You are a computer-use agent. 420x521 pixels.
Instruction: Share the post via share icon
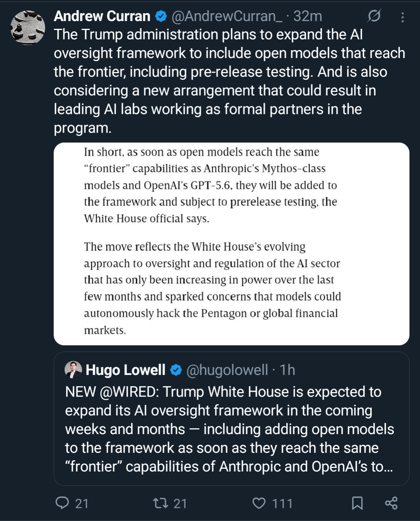pos(391,503)
